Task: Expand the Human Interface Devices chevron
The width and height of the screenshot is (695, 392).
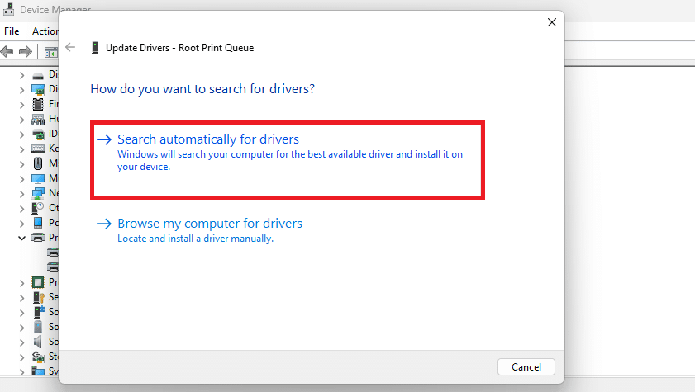Action: (x=21, y=120)
